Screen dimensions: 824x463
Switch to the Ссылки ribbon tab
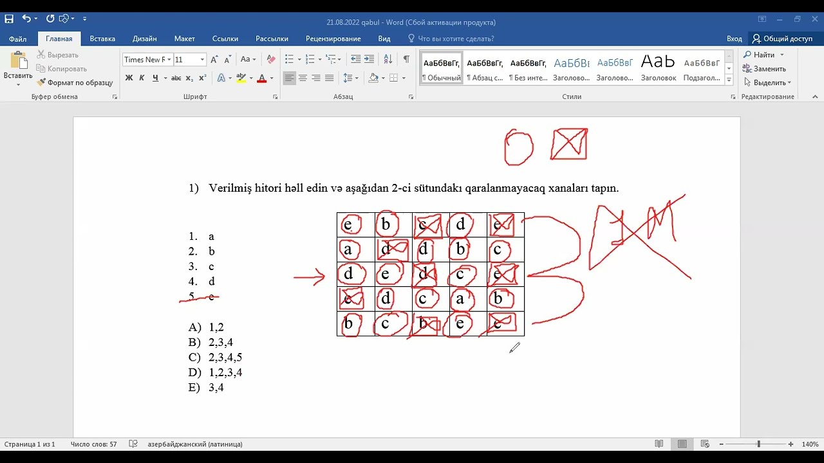click(x=225, y=39)
